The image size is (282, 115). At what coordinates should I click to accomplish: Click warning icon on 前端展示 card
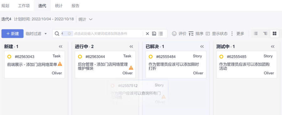click(x=60, y=64)
